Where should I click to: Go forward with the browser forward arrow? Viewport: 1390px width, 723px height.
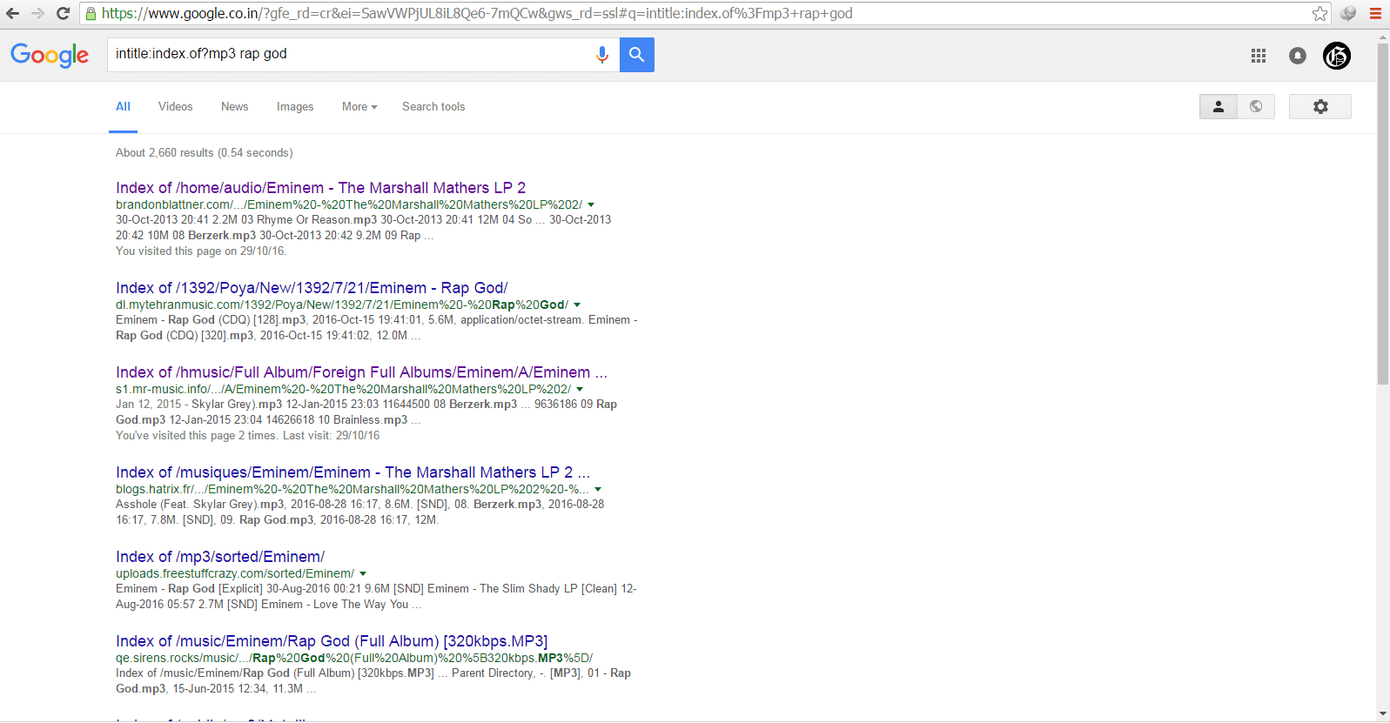coord(37,13)
